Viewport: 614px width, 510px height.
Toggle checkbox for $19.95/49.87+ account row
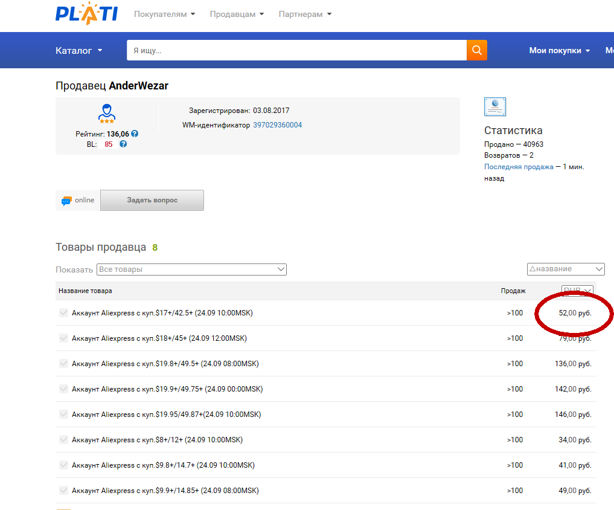click(x=63, y=415)
